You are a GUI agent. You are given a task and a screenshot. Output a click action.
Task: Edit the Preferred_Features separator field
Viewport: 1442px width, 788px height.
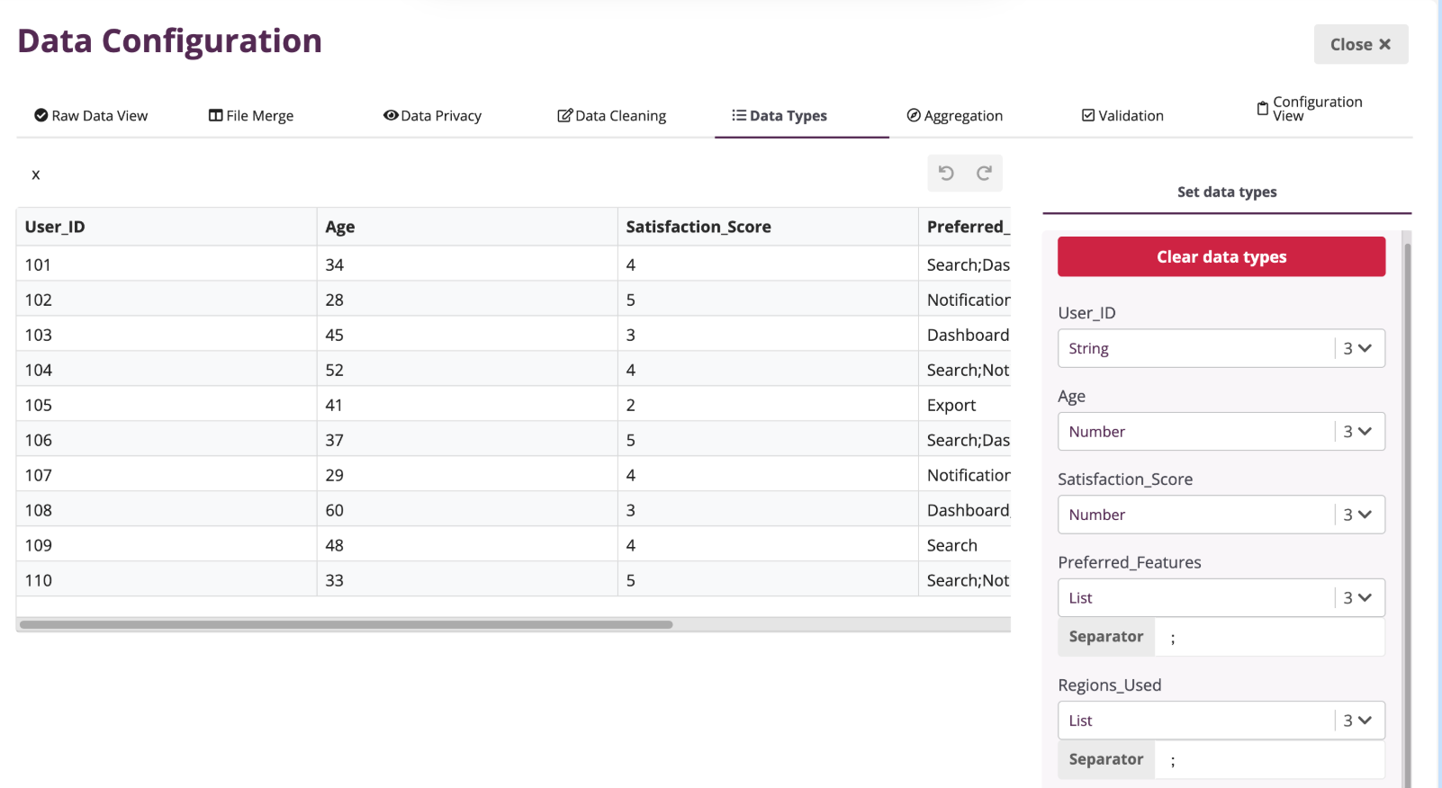(1269, 637)
